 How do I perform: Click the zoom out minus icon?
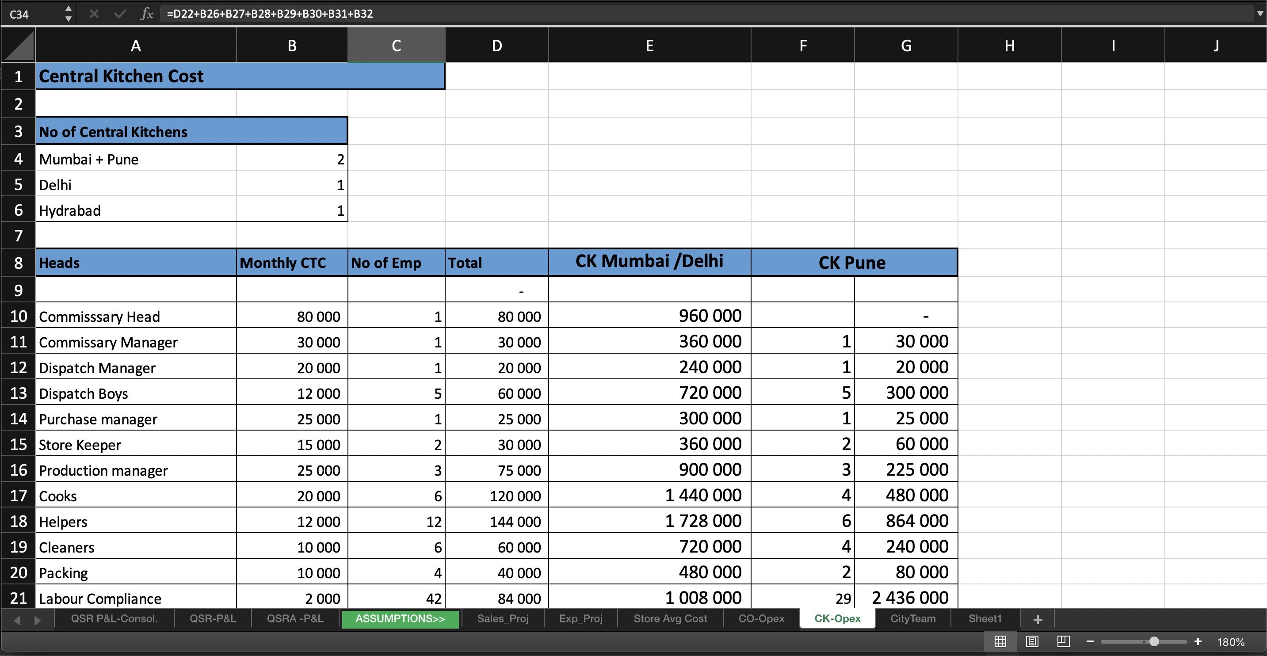(x=1090, y=641)
